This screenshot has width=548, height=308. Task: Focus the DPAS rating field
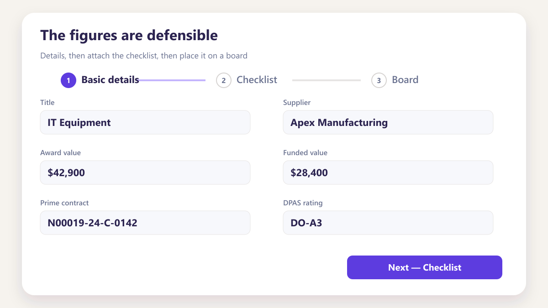tap(388, 223)
